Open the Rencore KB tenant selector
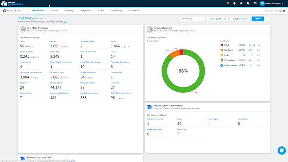 [x=14, y=11]
